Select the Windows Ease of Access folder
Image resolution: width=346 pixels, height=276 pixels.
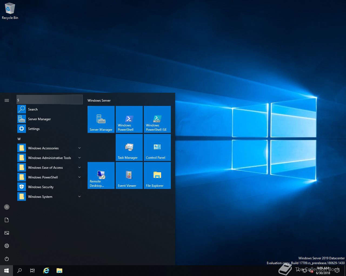click(x=50, y=167)
